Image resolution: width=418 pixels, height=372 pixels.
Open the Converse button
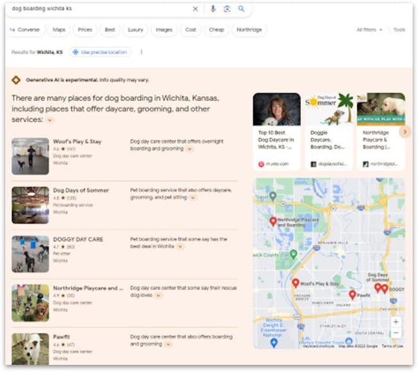[x=25, y=29]
